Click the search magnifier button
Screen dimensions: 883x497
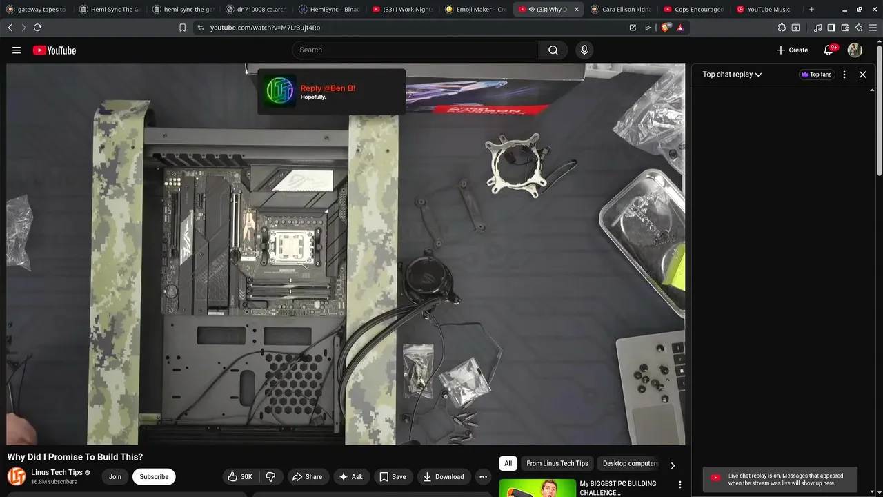pos(553,50)
